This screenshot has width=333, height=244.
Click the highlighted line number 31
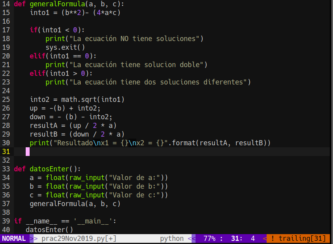6,151
